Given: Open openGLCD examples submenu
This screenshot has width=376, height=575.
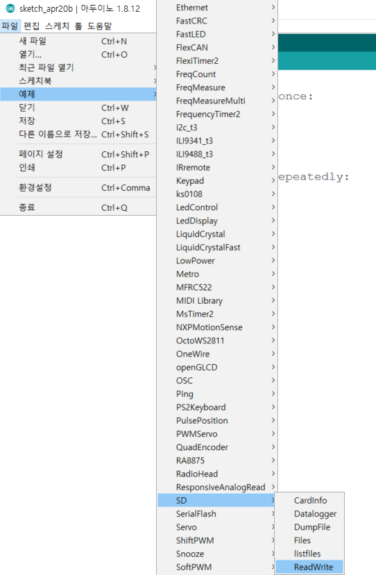Looking at the screenshot, I should [217, 367].
